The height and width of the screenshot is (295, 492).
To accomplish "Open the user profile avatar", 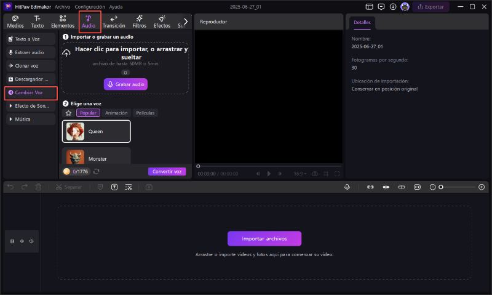I will pos(405,7).
